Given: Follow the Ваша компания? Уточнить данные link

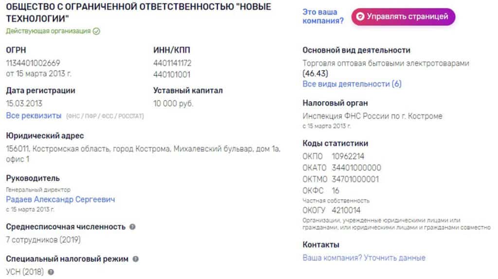Looking at the screenshot, I should [x=364, y=258].
